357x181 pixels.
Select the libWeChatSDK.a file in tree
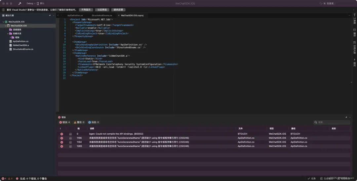[21, 45]
